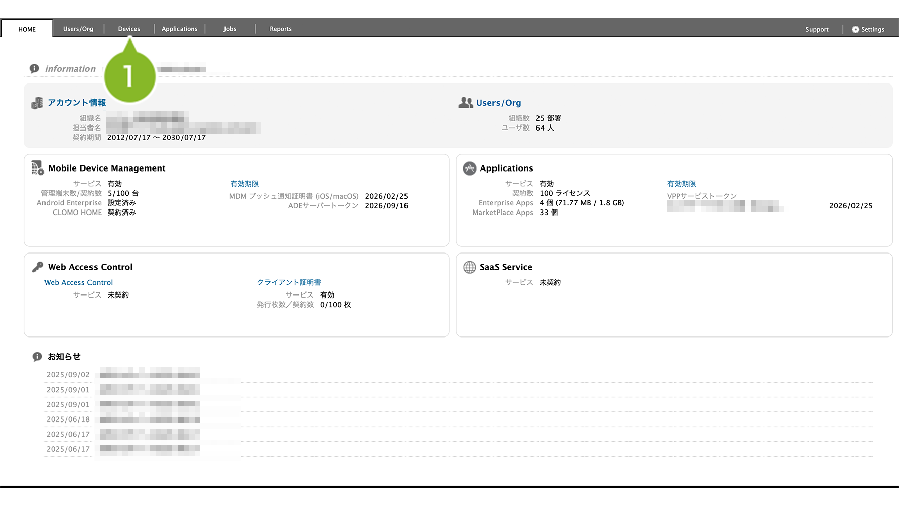Open the アカウント情報 link
Screen dimensions: 899x506
(77, 103)
